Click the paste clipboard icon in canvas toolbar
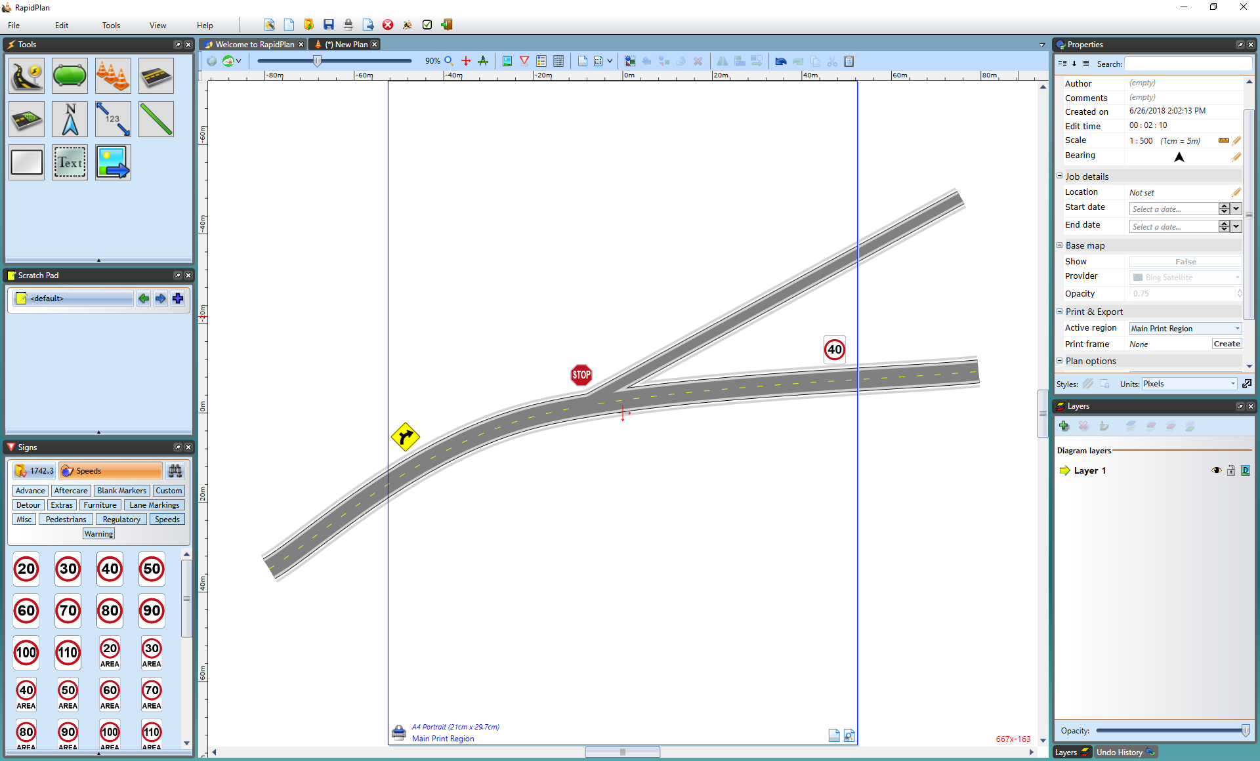Viewport: 1260px width, 761px height. [849, 61]
